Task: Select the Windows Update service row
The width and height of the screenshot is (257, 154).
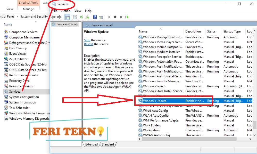Action: (x=195, y=101)
